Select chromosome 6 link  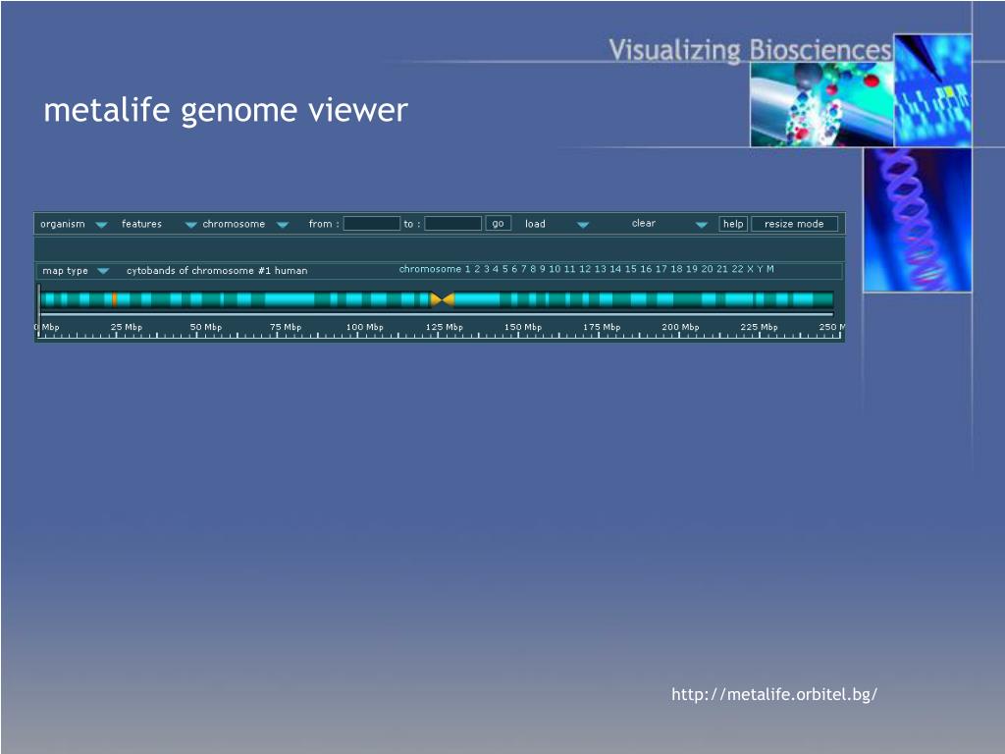point(514,269)
